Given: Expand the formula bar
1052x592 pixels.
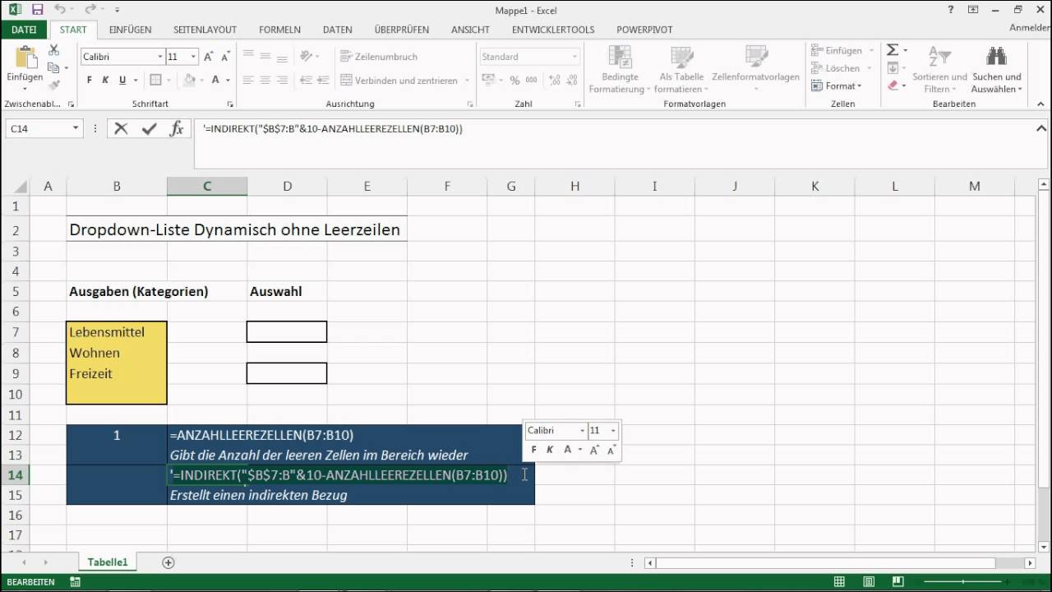Looking at the screenshot, I should (x=1041, y=128).
